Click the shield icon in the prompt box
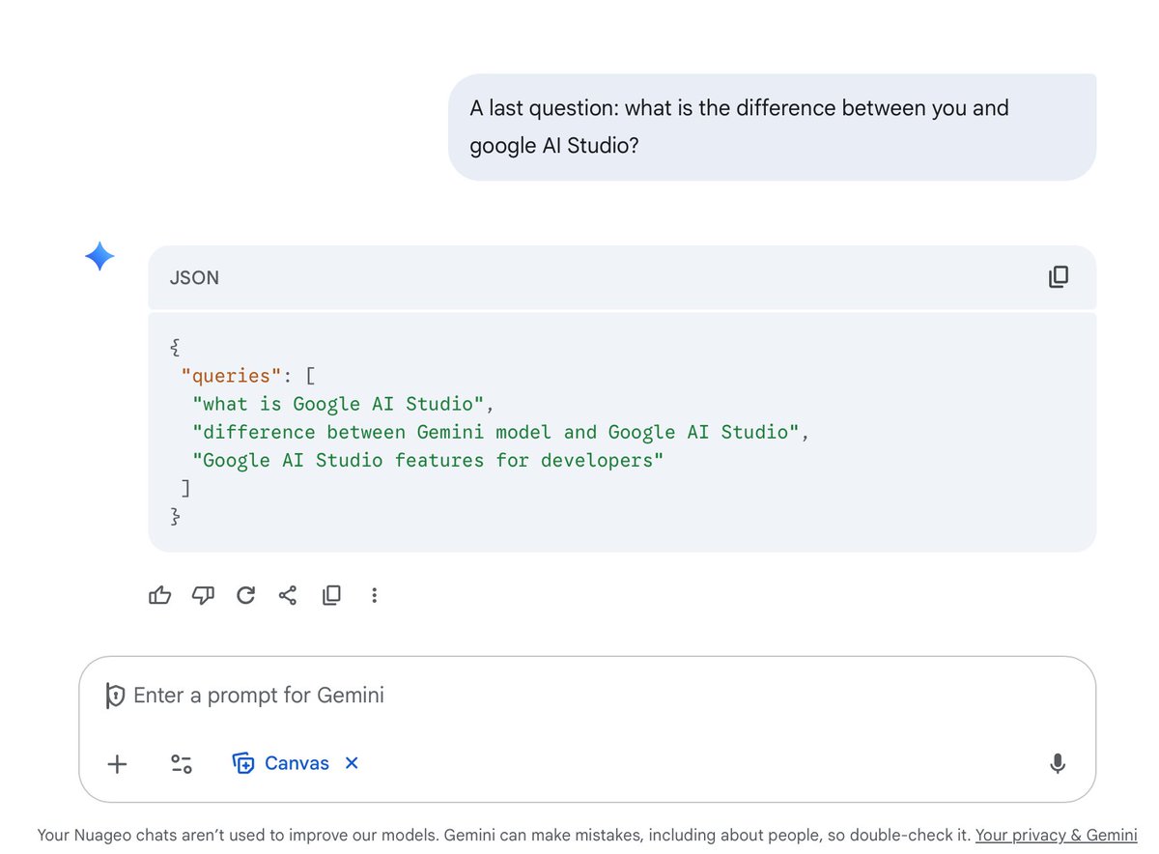 click(115, 696)
